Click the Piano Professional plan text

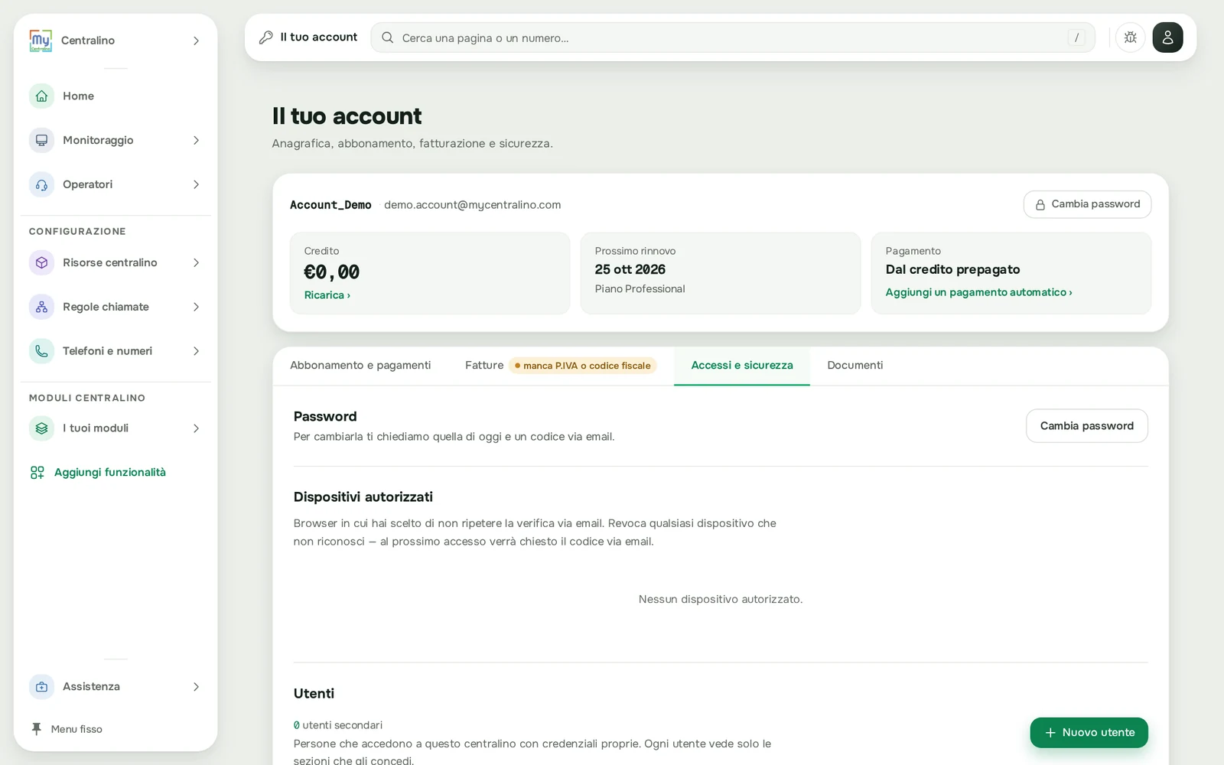click(x=640, y=289)
